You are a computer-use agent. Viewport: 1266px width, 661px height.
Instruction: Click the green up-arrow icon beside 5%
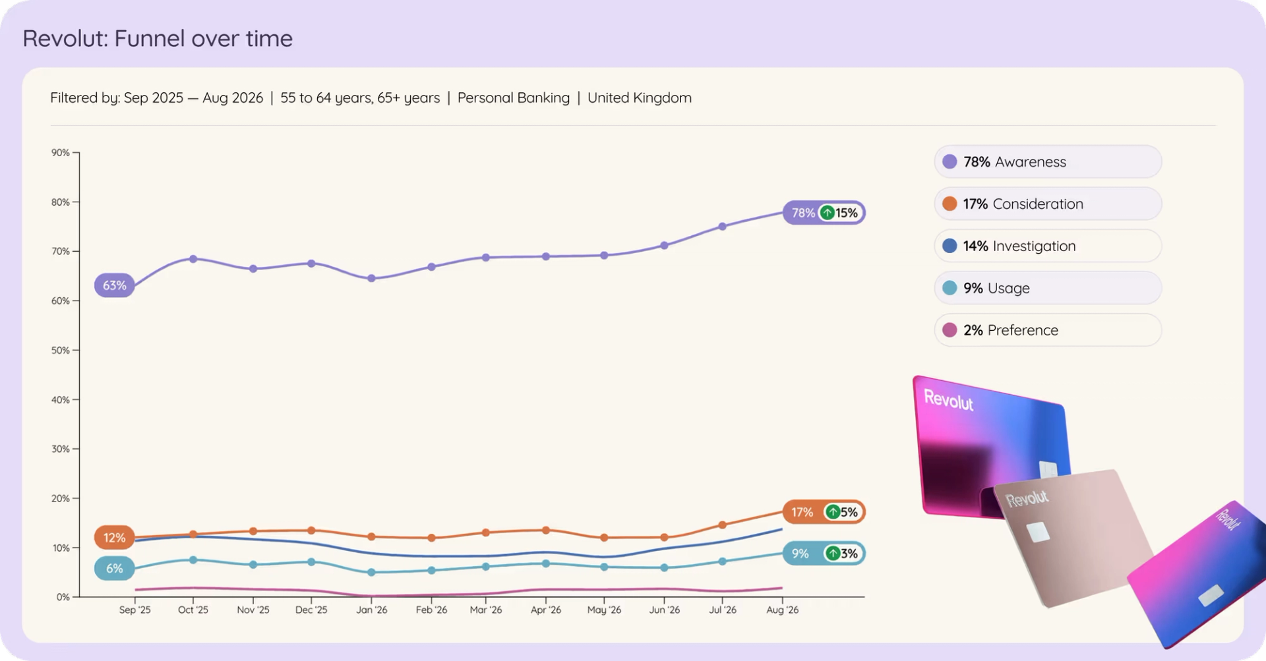tap(833, 512)
